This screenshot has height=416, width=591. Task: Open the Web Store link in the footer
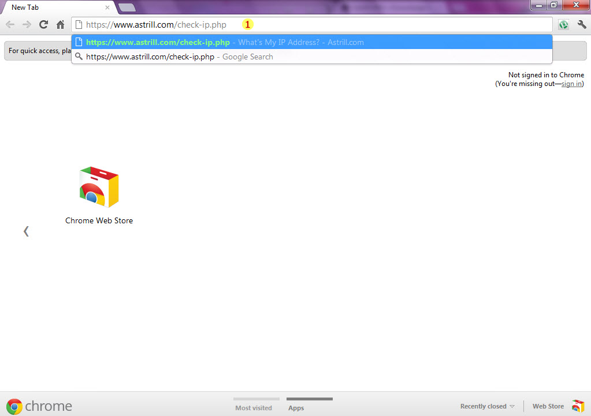[x=548, y=406]
